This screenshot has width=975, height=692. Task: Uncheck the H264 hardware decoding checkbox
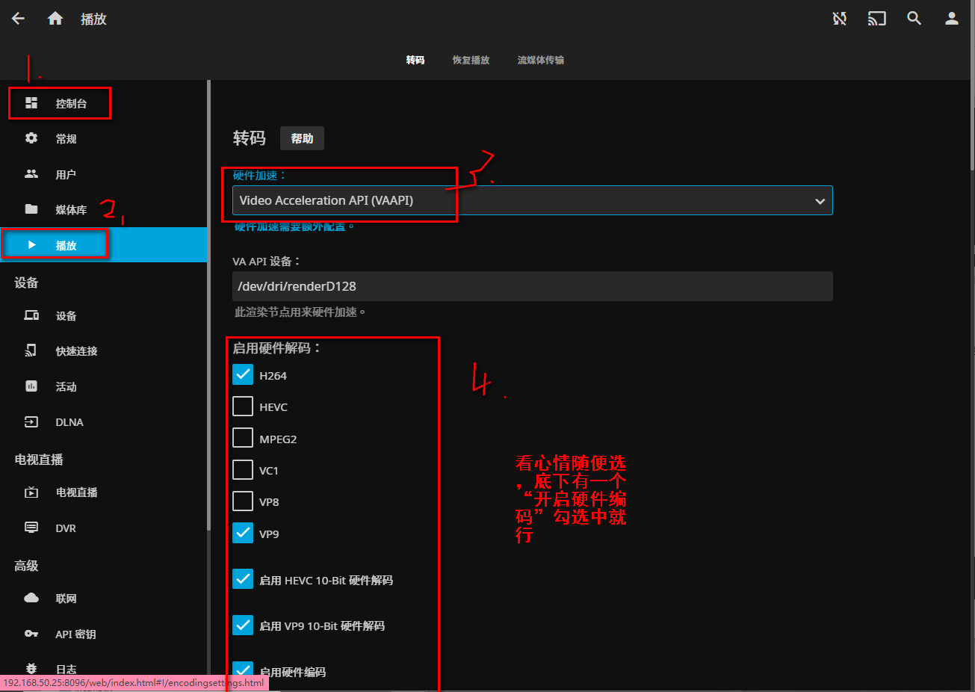point(243,374)
